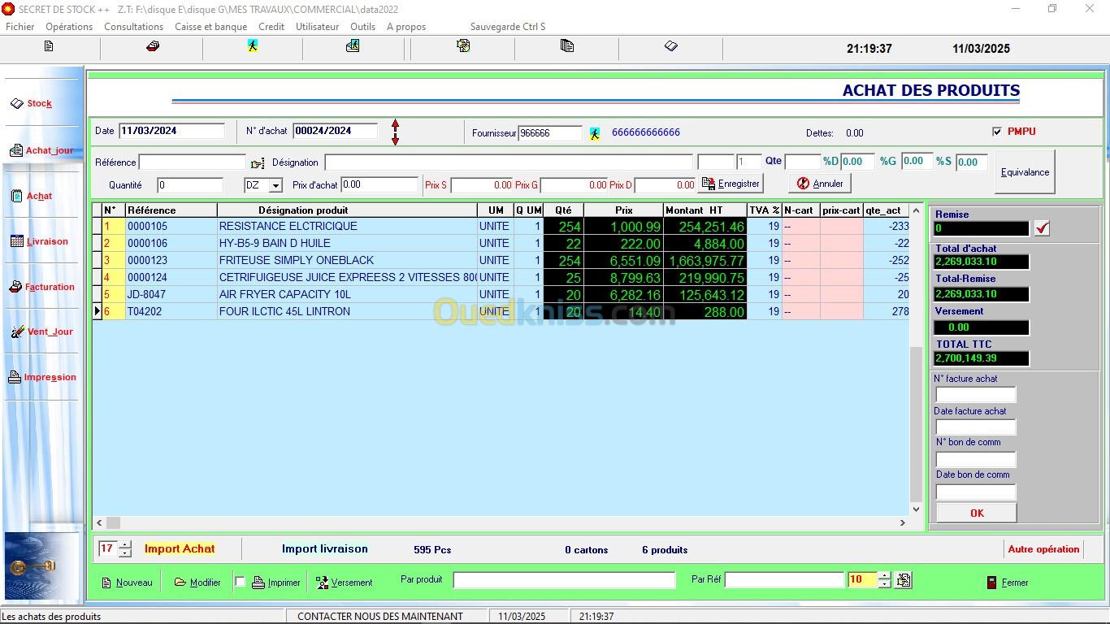Open Facturation in the left sidebar
The height and width of the screenshot is (624, 1110).
click(49, 287)
